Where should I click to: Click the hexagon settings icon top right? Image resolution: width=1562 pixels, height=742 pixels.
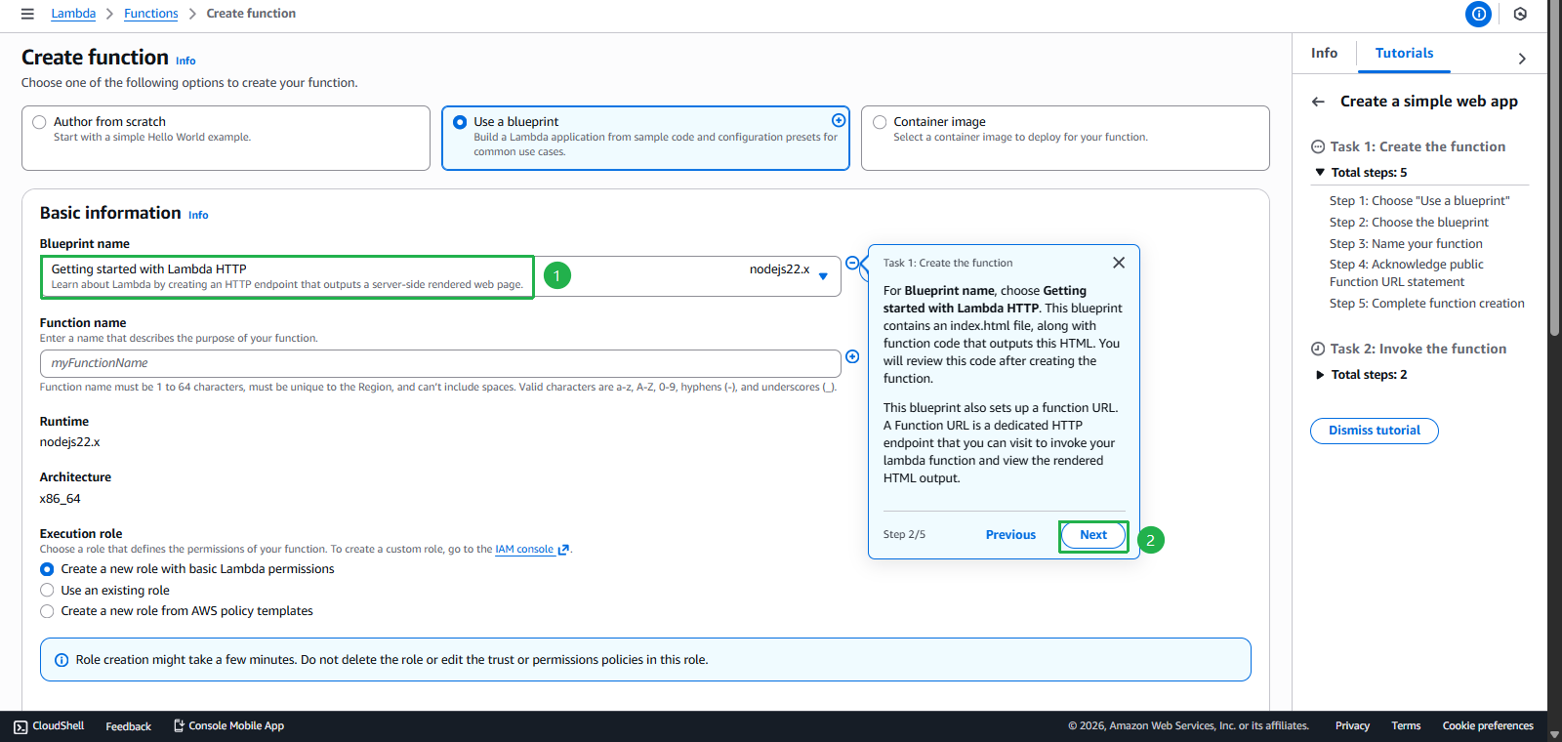[x=1520, y=14]
